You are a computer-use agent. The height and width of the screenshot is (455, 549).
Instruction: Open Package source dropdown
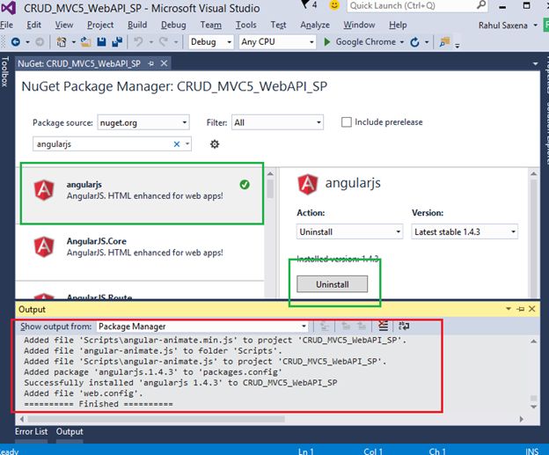[x=143, y=122]
